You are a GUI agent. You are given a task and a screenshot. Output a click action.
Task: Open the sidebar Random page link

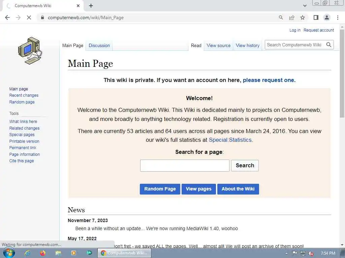[22, 102]
